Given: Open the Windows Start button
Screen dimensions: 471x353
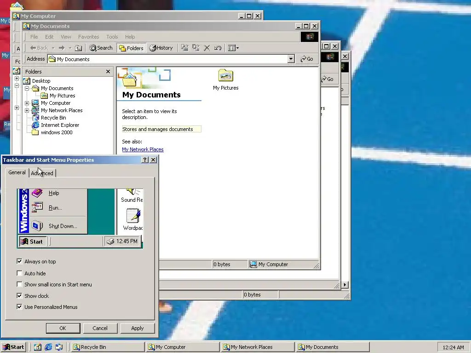Looking at the screenshot, I should coord(14,347).
